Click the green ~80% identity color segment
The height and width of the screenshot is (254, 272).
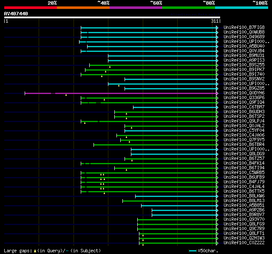[x=189, y=8]
